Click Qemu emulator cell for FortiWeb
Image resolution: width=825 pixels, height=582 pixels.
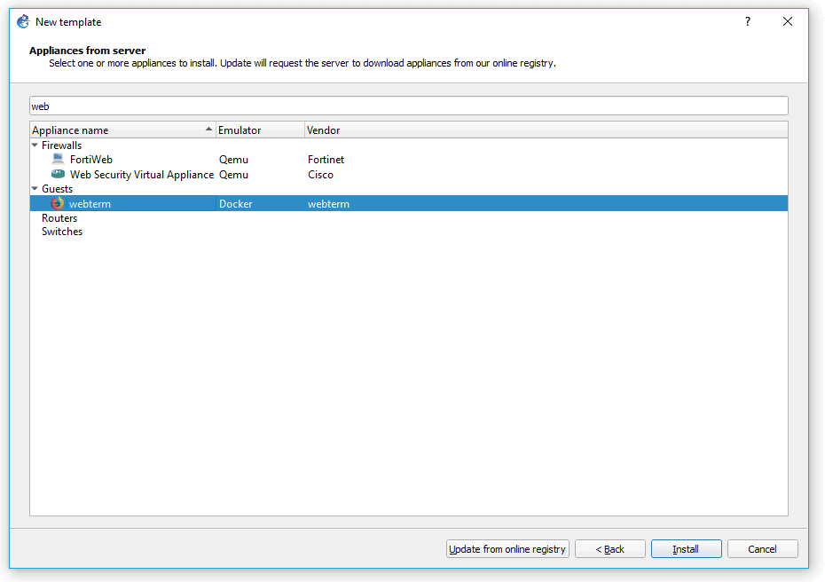233,160
